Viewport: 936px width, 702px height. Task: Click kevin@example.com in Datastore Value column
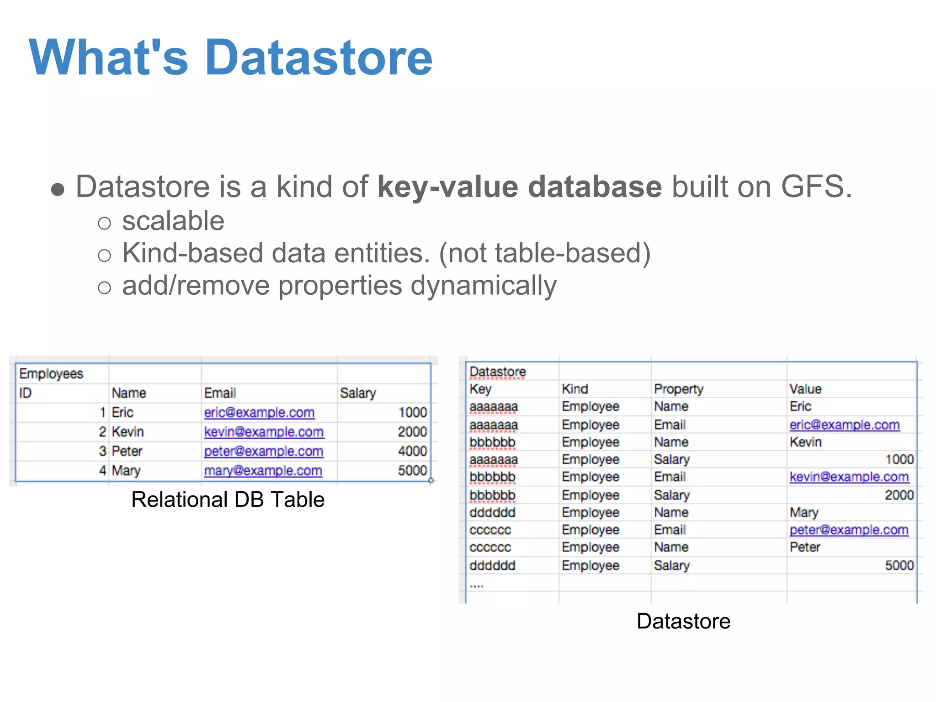(849, 477)
